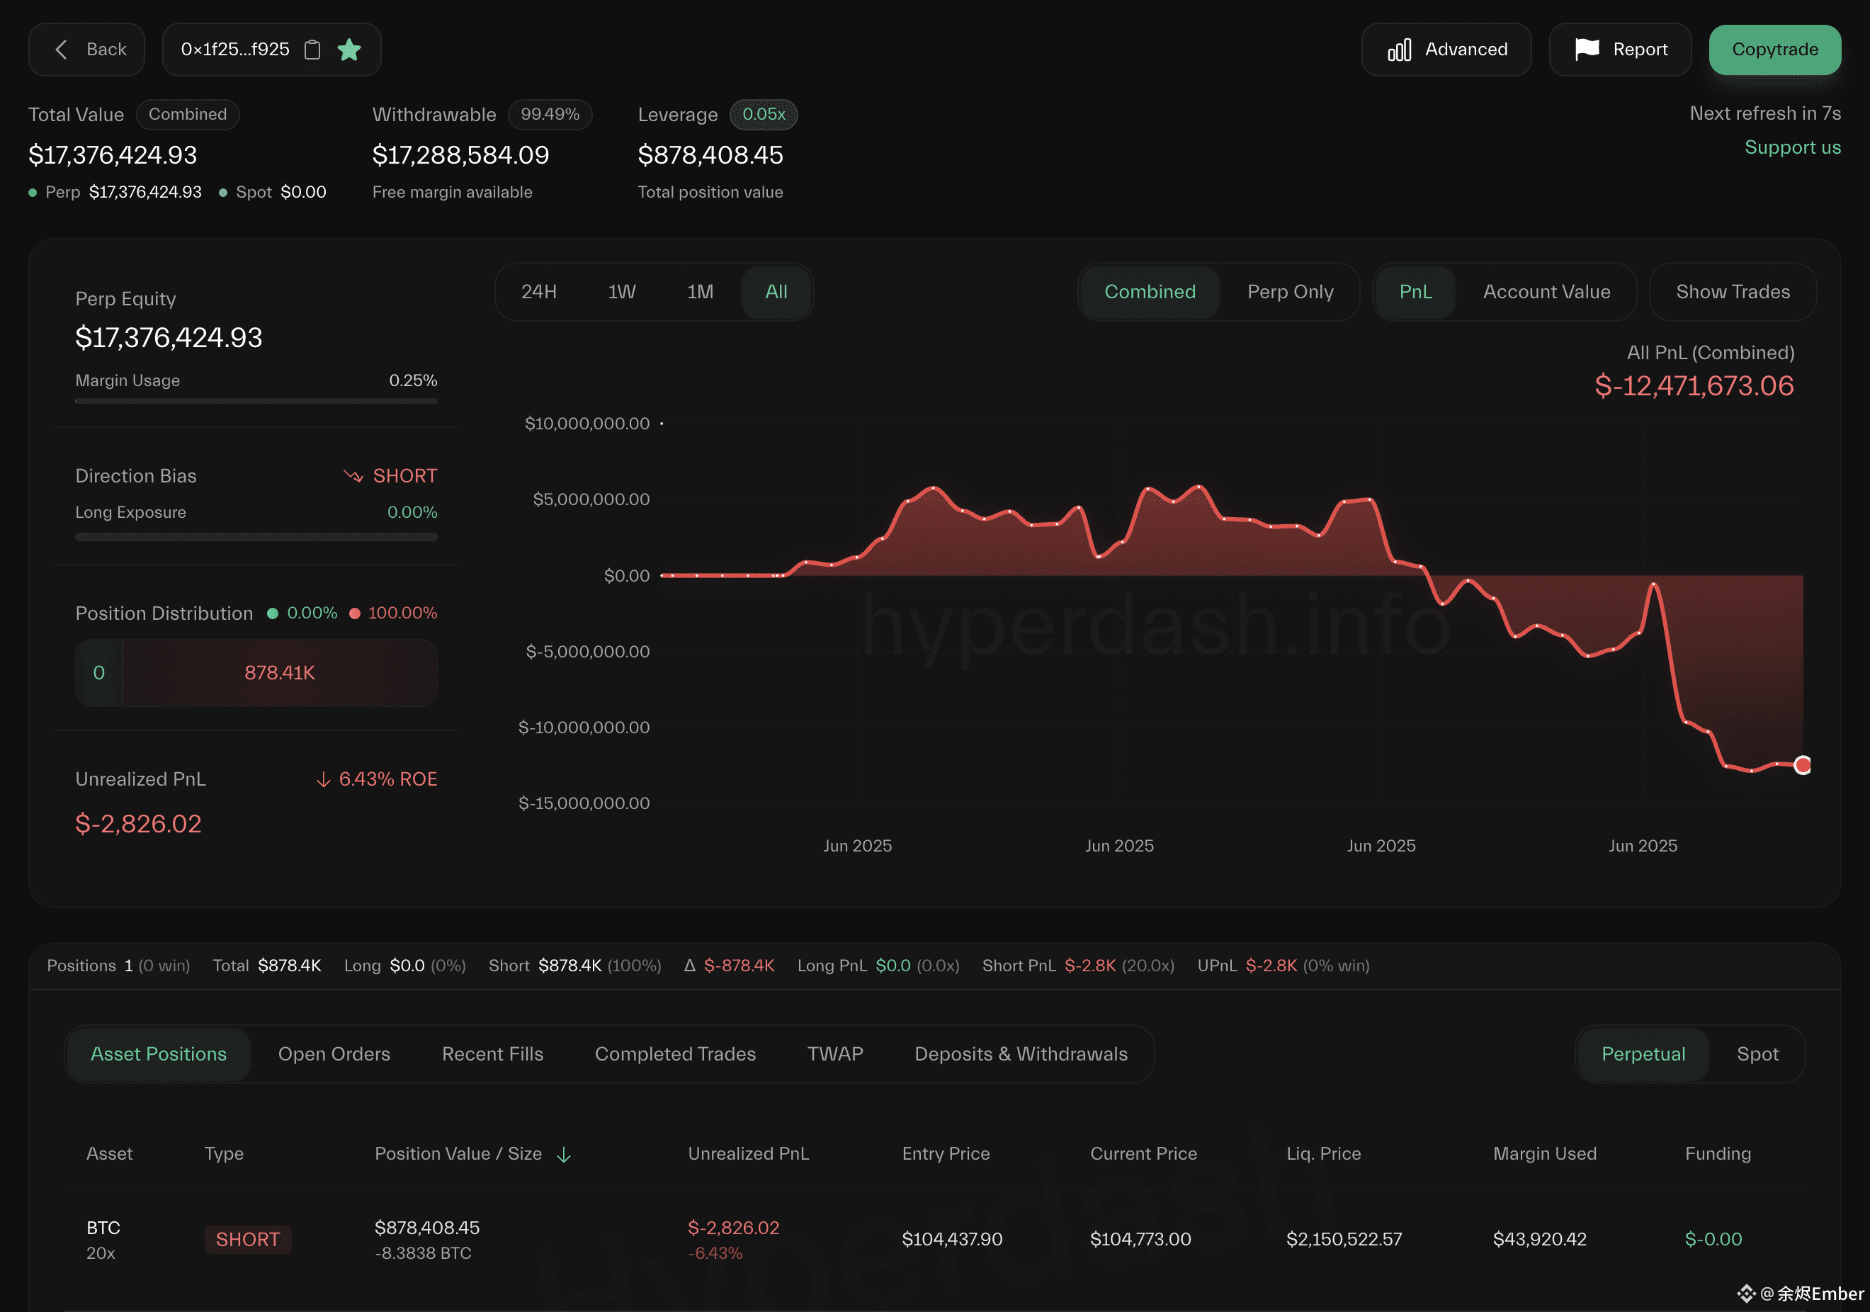Select the 1M time range
The image size is (1870, 1312).
(x=700, y=292)
